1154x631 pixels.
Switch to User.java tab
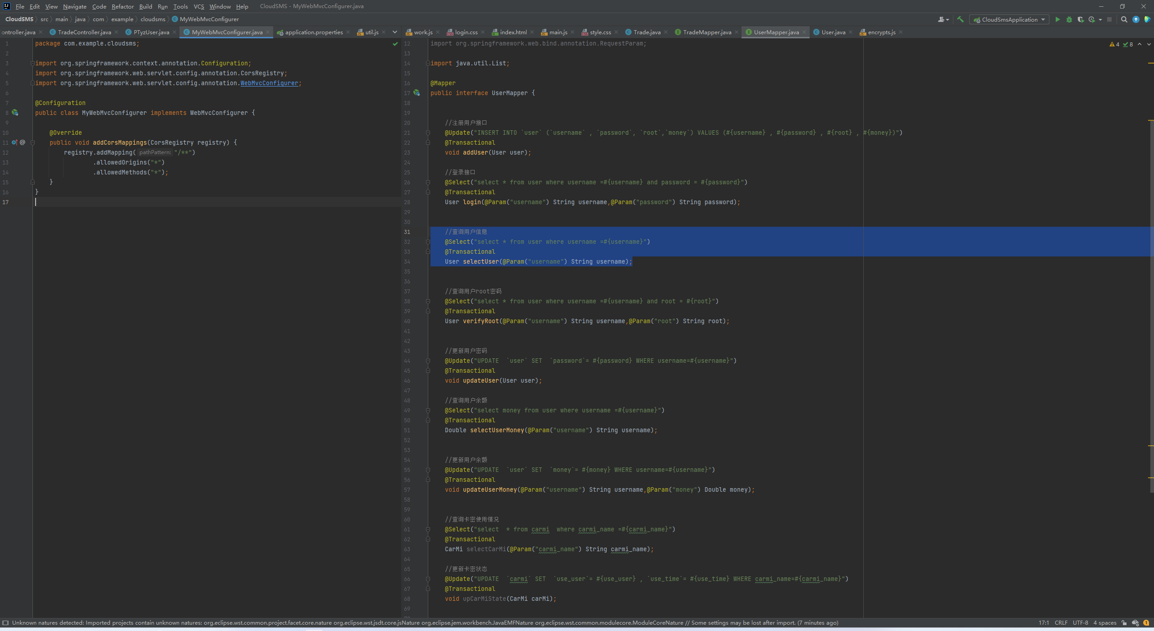pos(833,32)
